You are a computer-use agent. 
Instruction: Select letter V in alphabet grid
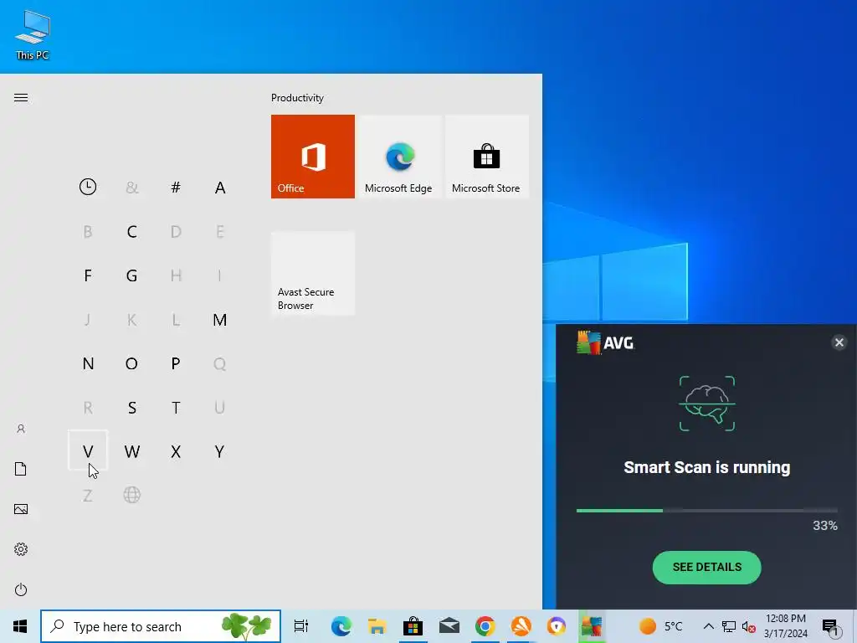(87, 451)
